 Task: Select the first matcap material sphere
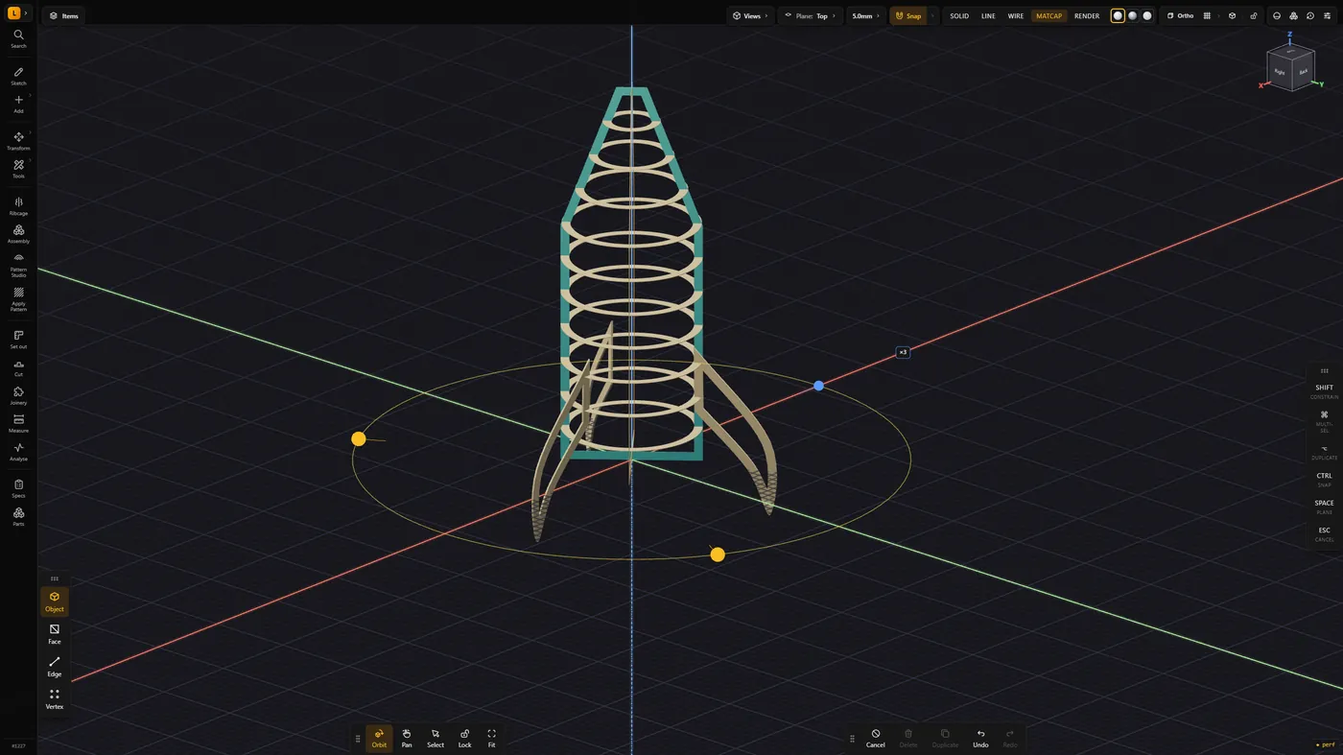pyautogui.click(x=1118, y=16)
